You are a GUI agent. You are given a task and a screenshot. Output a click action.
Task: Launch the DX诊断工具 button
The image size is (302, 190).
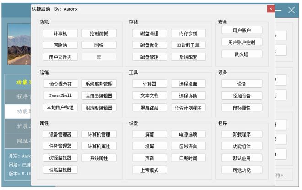(188, 45)
